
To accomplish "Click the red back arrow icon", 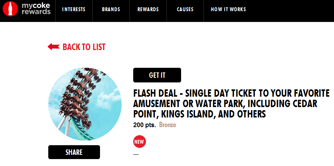I will click(x=53, y=47).
